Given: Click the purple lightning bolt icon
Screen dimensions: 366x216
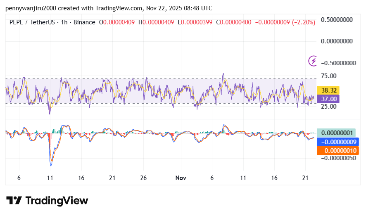Looking at the screenshot, I should (313, 61).
